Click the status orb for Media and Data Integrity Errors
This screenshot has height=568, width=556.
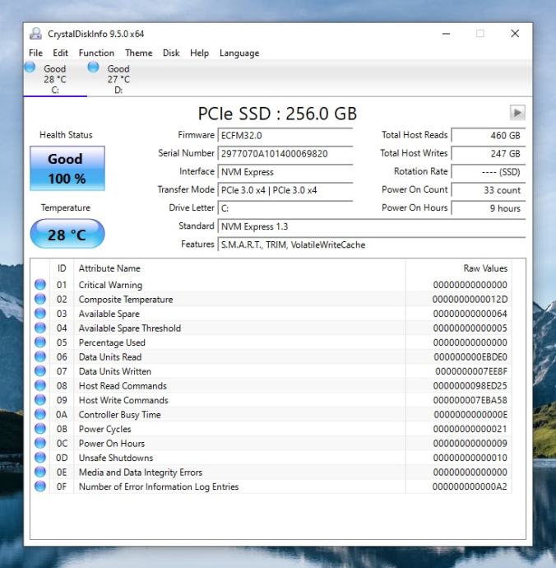pos(40,473)
